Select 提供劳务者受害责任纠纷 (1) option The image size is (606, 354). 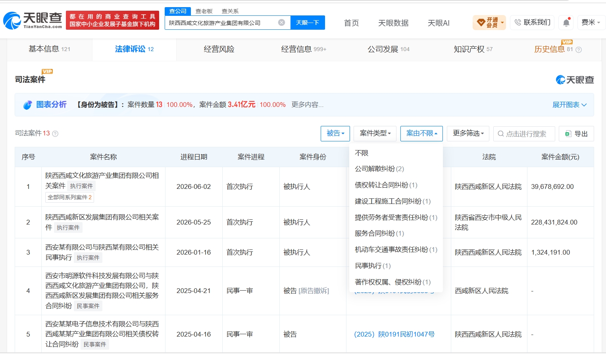coord(396,217)
